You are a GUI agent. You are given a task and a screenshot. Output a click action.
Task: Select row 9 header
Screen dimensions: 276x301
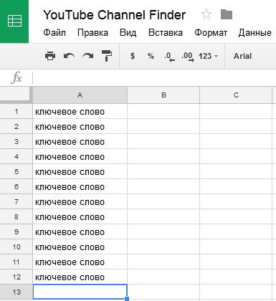[16, 231]
